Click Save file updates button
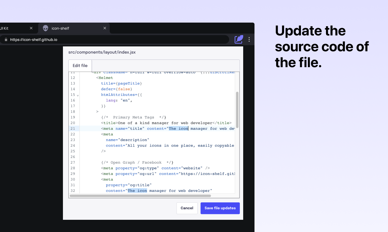This screenshot has height=232, width=388. [220, 208]
